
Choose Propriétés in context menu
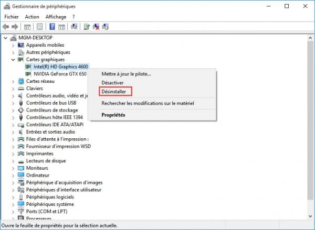pos(152,115)
